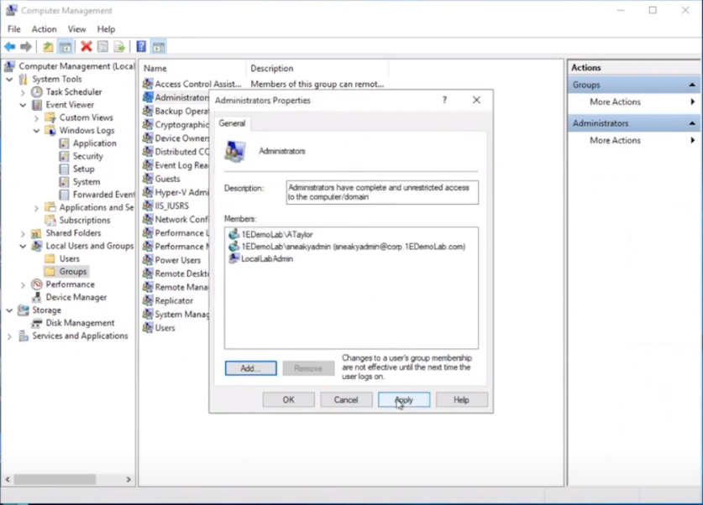
Task: Click the Device Manager icon
Action: click(x=37, y=297)
